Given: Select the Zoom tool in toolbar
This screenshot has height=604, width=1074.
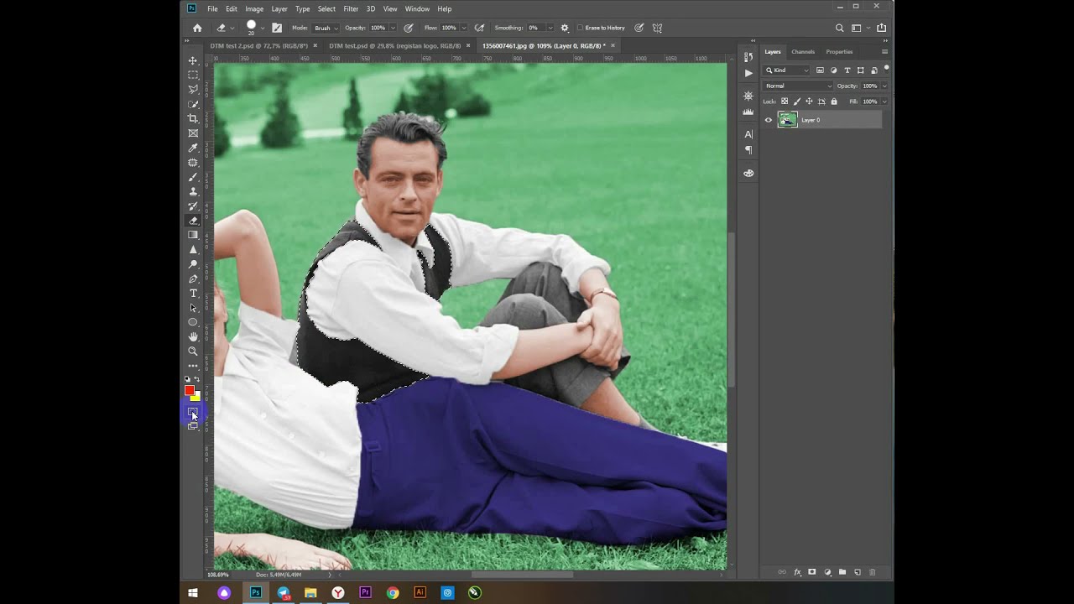Looking at the screenshot, I should pos(193,351).
